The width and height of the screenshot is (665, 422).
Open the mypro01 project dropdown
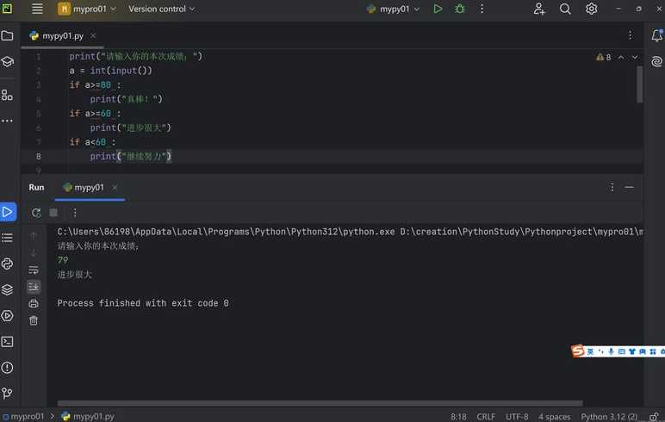pyautogui.click(x=87, y=9)
